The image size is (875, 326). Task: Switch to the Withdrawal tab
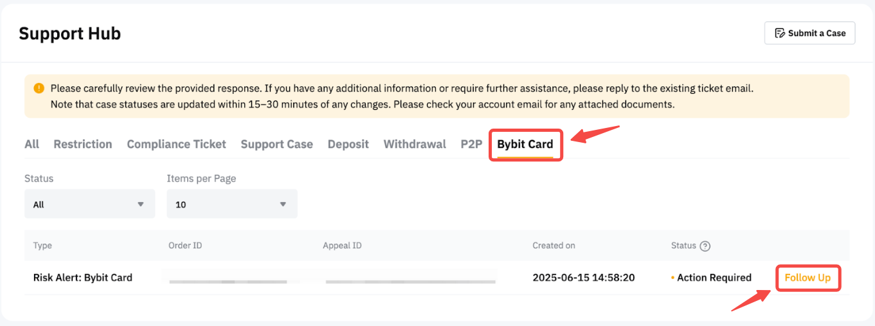415,144
